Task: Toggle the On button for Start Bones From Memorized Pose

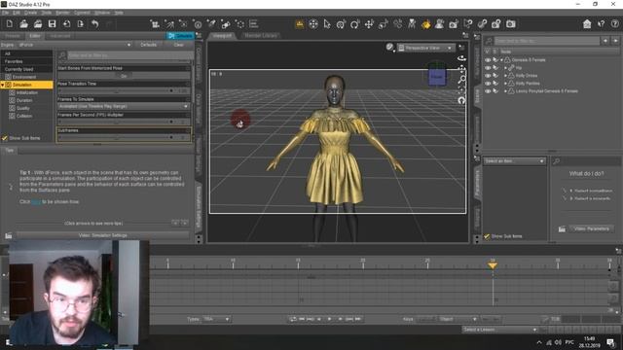Action: [x=124, y=76]
